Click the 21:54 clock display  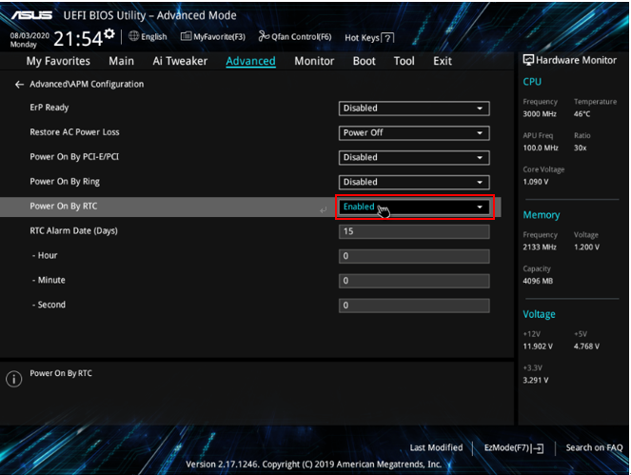pos(78,39)
